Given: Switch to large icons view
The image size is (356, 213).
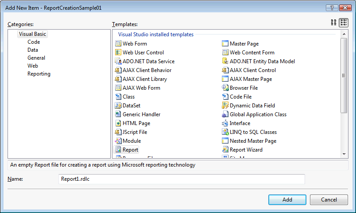Looking at the screenshot, I should coord(333,23).
